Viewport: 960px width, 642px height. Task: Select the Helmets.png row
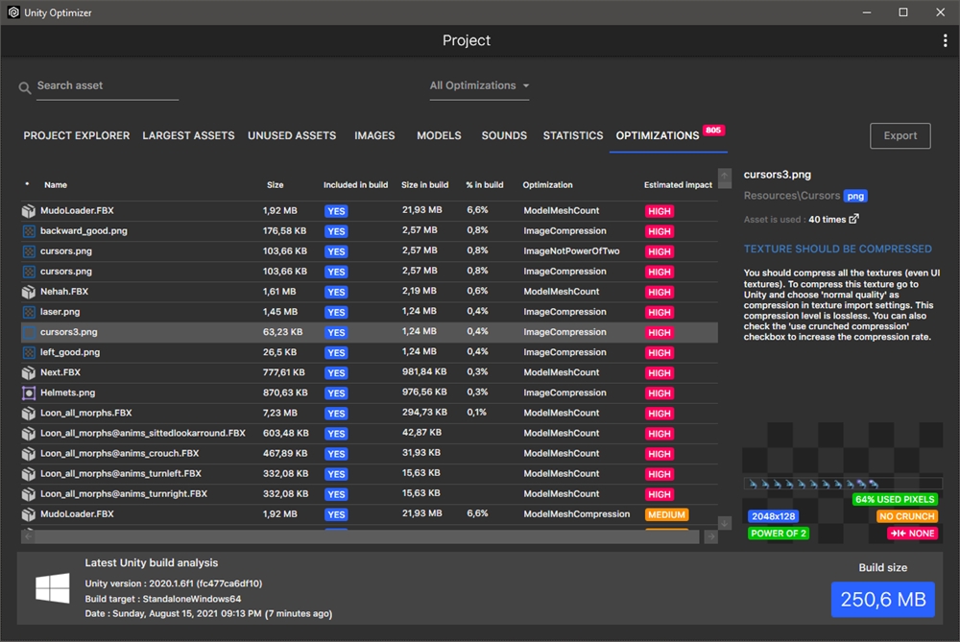(370, 392)
